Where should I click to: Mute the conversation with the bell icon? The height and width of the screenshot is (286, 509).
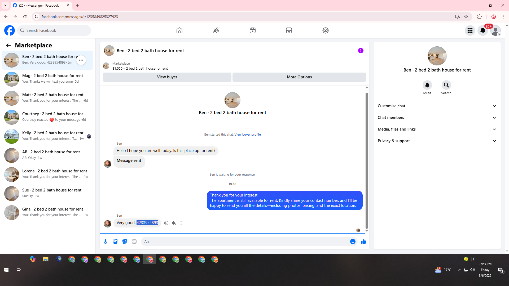pyautogui.click(x=427, y=85)
